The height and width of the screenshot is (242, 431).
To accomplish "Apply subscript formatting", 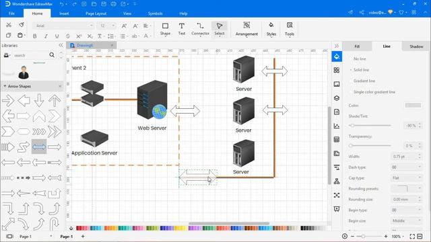I will tap(90, 36).
